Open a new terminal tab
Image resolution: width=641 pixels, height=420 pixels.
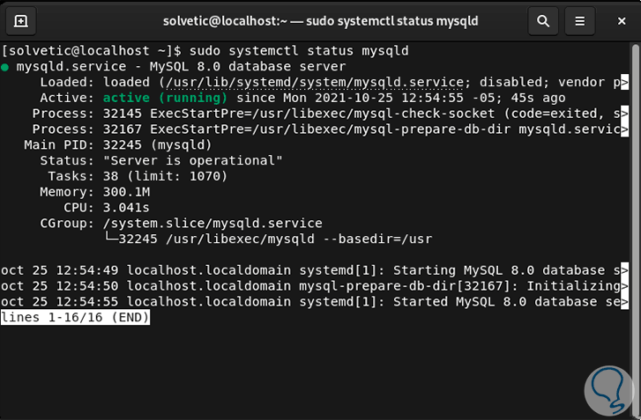tap(20, 19)
